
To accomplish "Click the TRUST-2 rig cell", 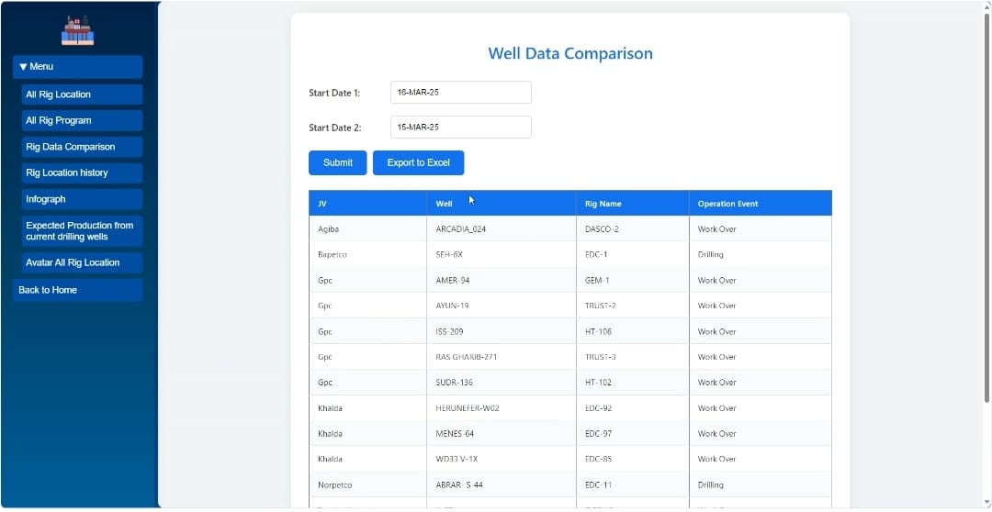I will pyautogui.click(x=633, y=306).
